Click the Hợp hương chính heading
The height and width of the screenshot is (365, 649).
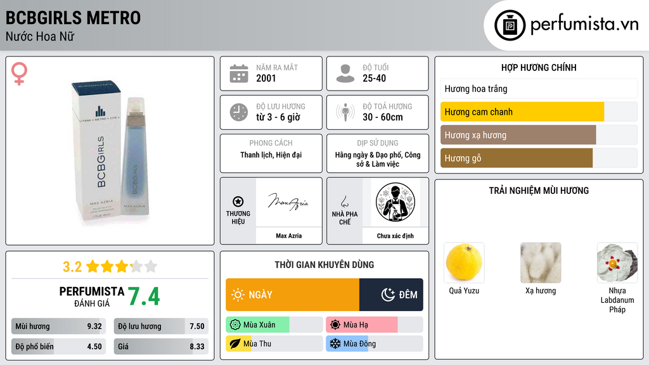(539, 67)
